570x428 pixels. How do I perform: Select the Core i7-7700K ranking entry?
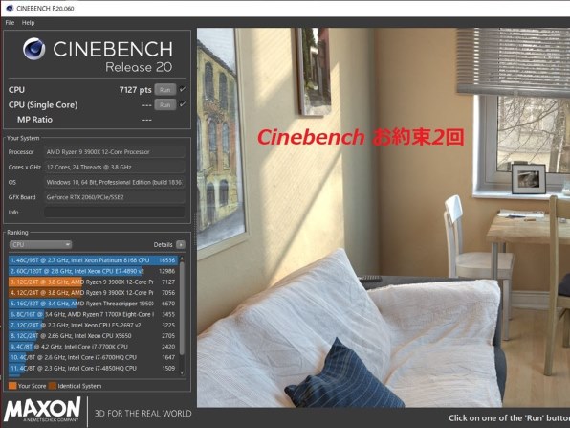pyautogui.click(x=93, y=347)
